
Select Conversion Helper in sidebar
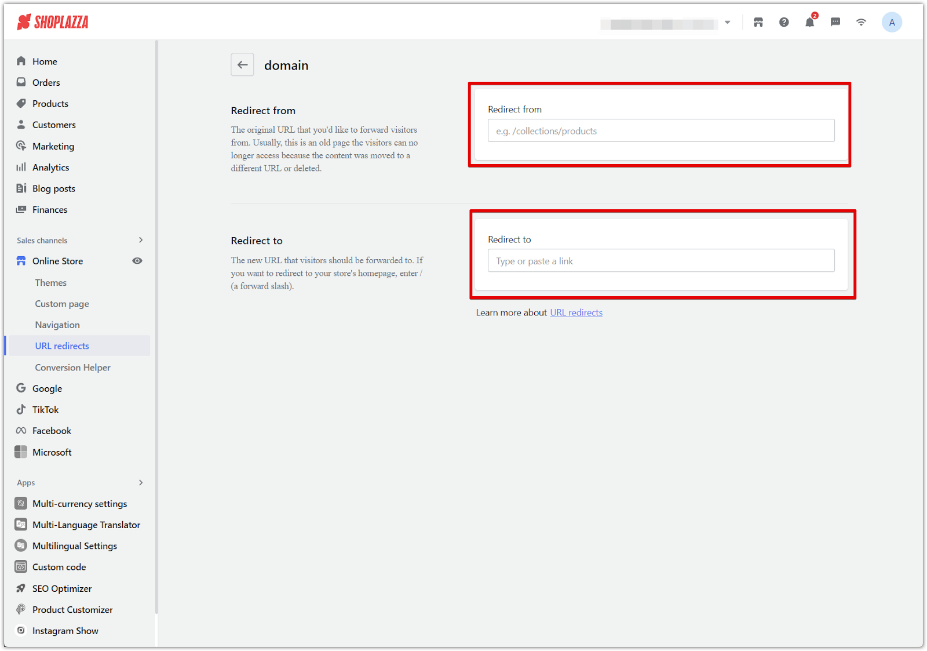pos(72,368)
